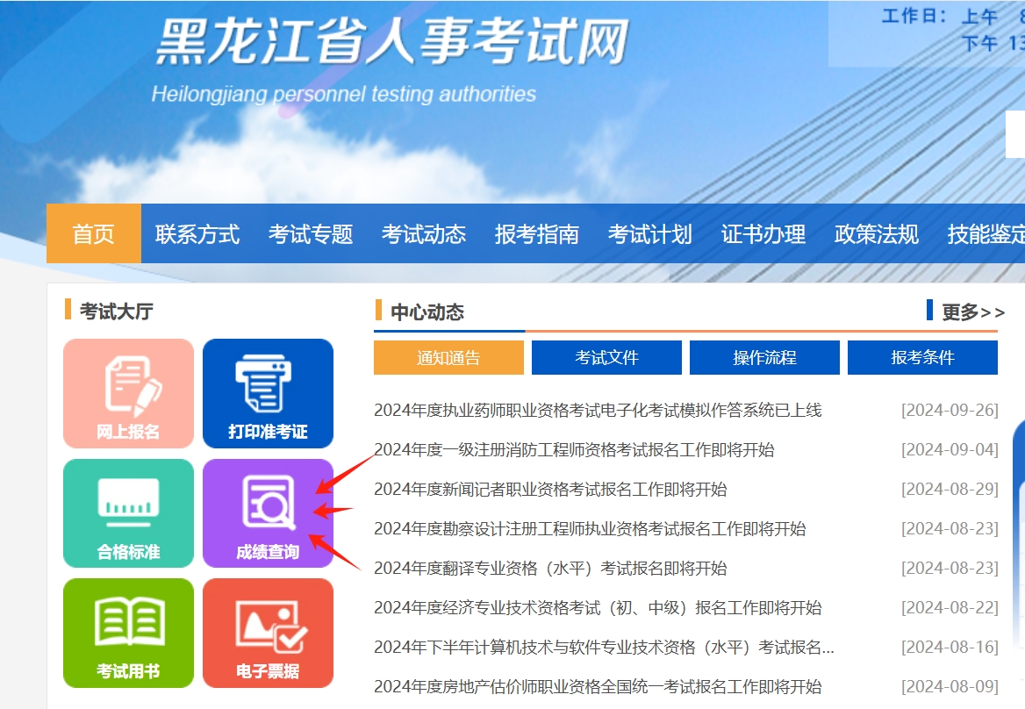The image size is (1025, 709).
Task: Select 考试专题 in the navigation menu
Action: [x=311, y=234]
